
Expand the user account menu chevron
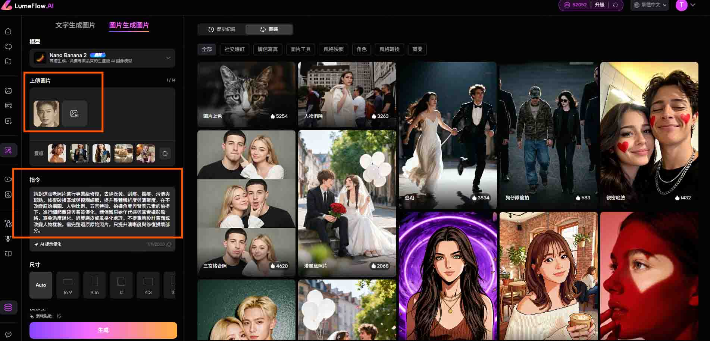click(693, 5)
